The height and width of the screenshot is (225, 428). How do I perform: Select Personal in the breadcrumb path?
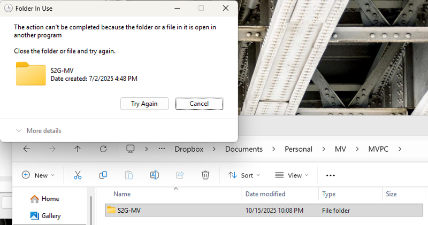click(x=298, y=149)
